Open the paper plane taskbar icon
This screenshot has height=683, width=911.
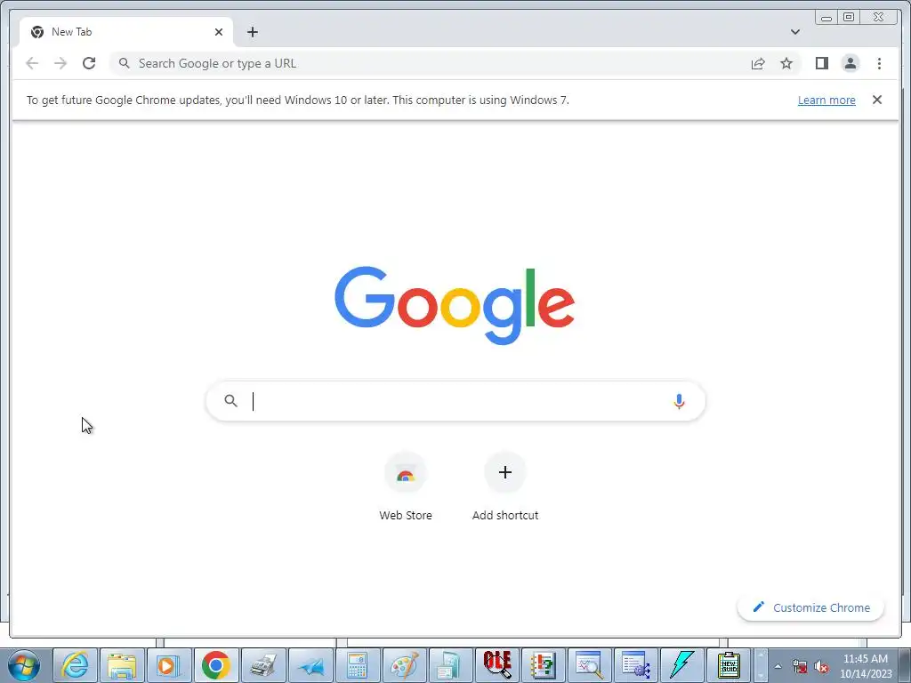[x=310, y=665]
